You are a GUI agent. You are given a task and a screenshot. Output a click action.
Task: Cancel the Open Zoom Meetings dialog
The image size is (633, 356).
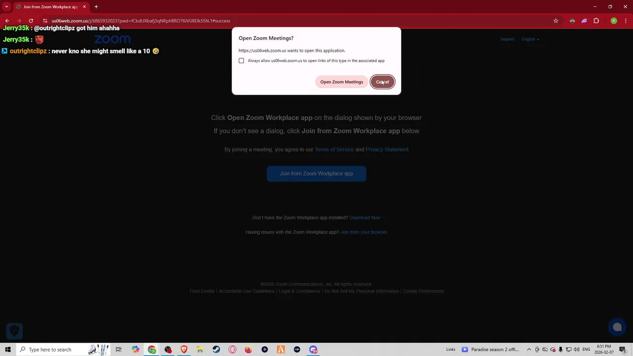pos(382,82)
